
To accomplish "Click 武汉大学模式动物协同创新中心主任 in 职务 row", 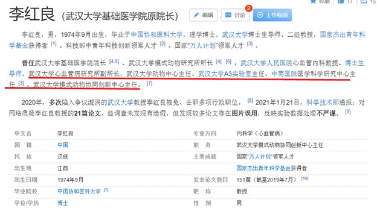I will (x=280, y=145).
